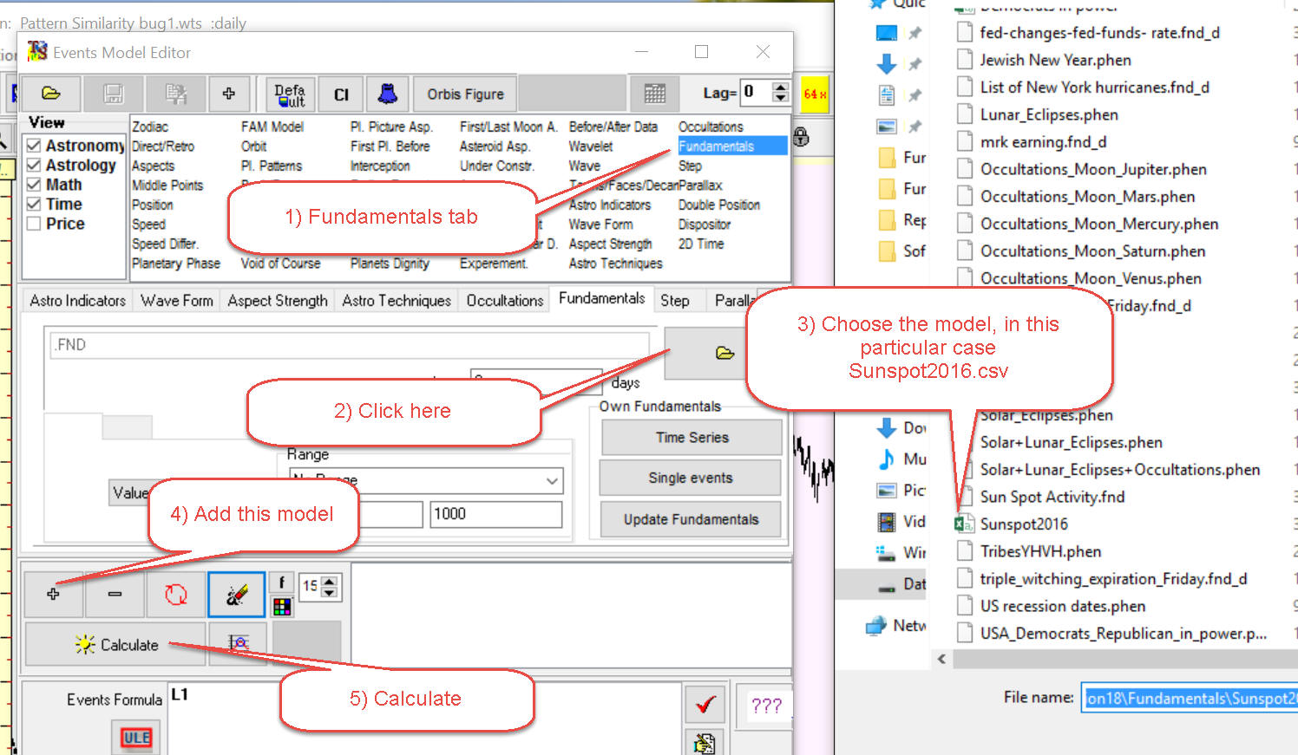Click the minus button to remove model
The image size is (1298, 755).
pyautogui.click(x=115, y=595)
